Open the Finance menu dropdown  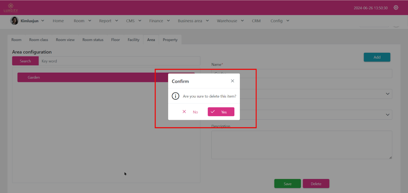pyautogui.click(x=159, y=21)
